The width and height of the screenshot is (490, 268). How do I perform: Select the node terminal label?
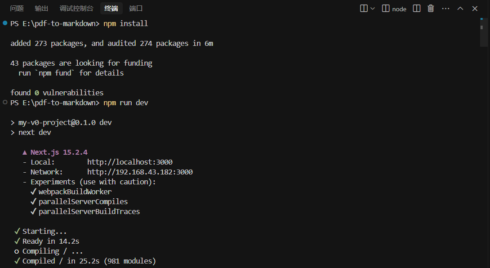coord(399,9)
